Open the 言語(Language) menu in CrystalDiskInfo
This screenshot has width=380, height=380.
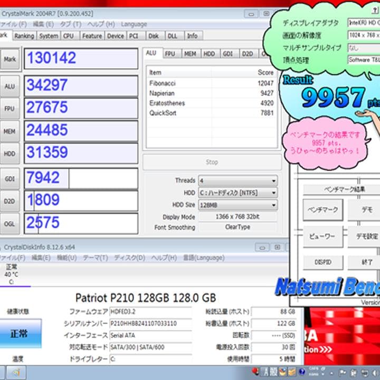click(x=204, y=258)
